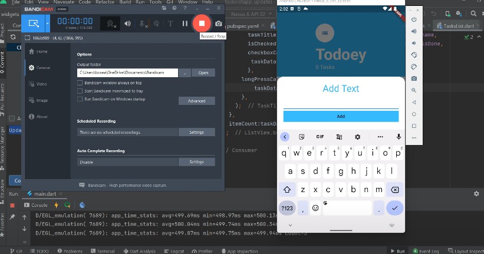
Task: Open Bandicam output folder icon in title bar
Action: pos(164,8)
